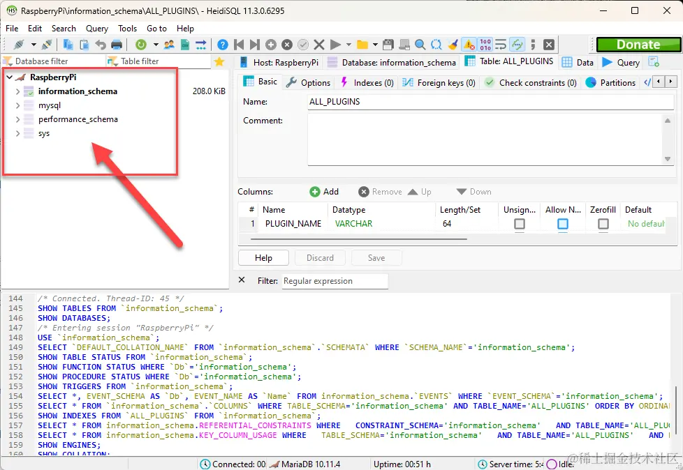This screenshot has height=470, width=683.
Task: Click the cancel editing X icon
Action: click(319, 45)
